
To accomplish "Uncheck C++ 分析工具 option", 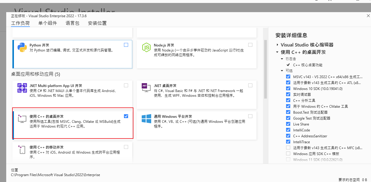I will pos(288,100).
